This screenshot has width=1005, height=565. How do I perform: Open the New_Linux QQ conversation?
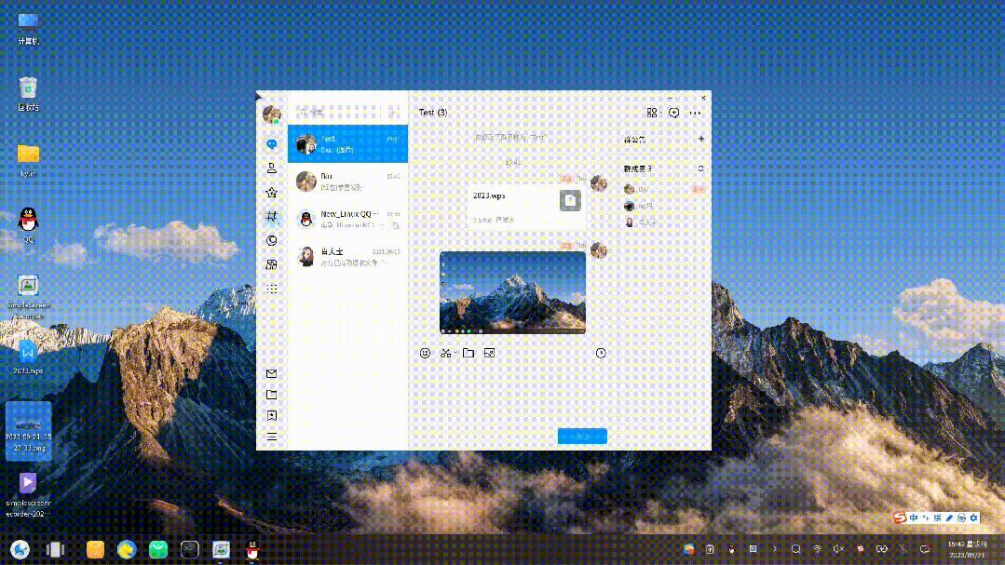tap(348, 219)
